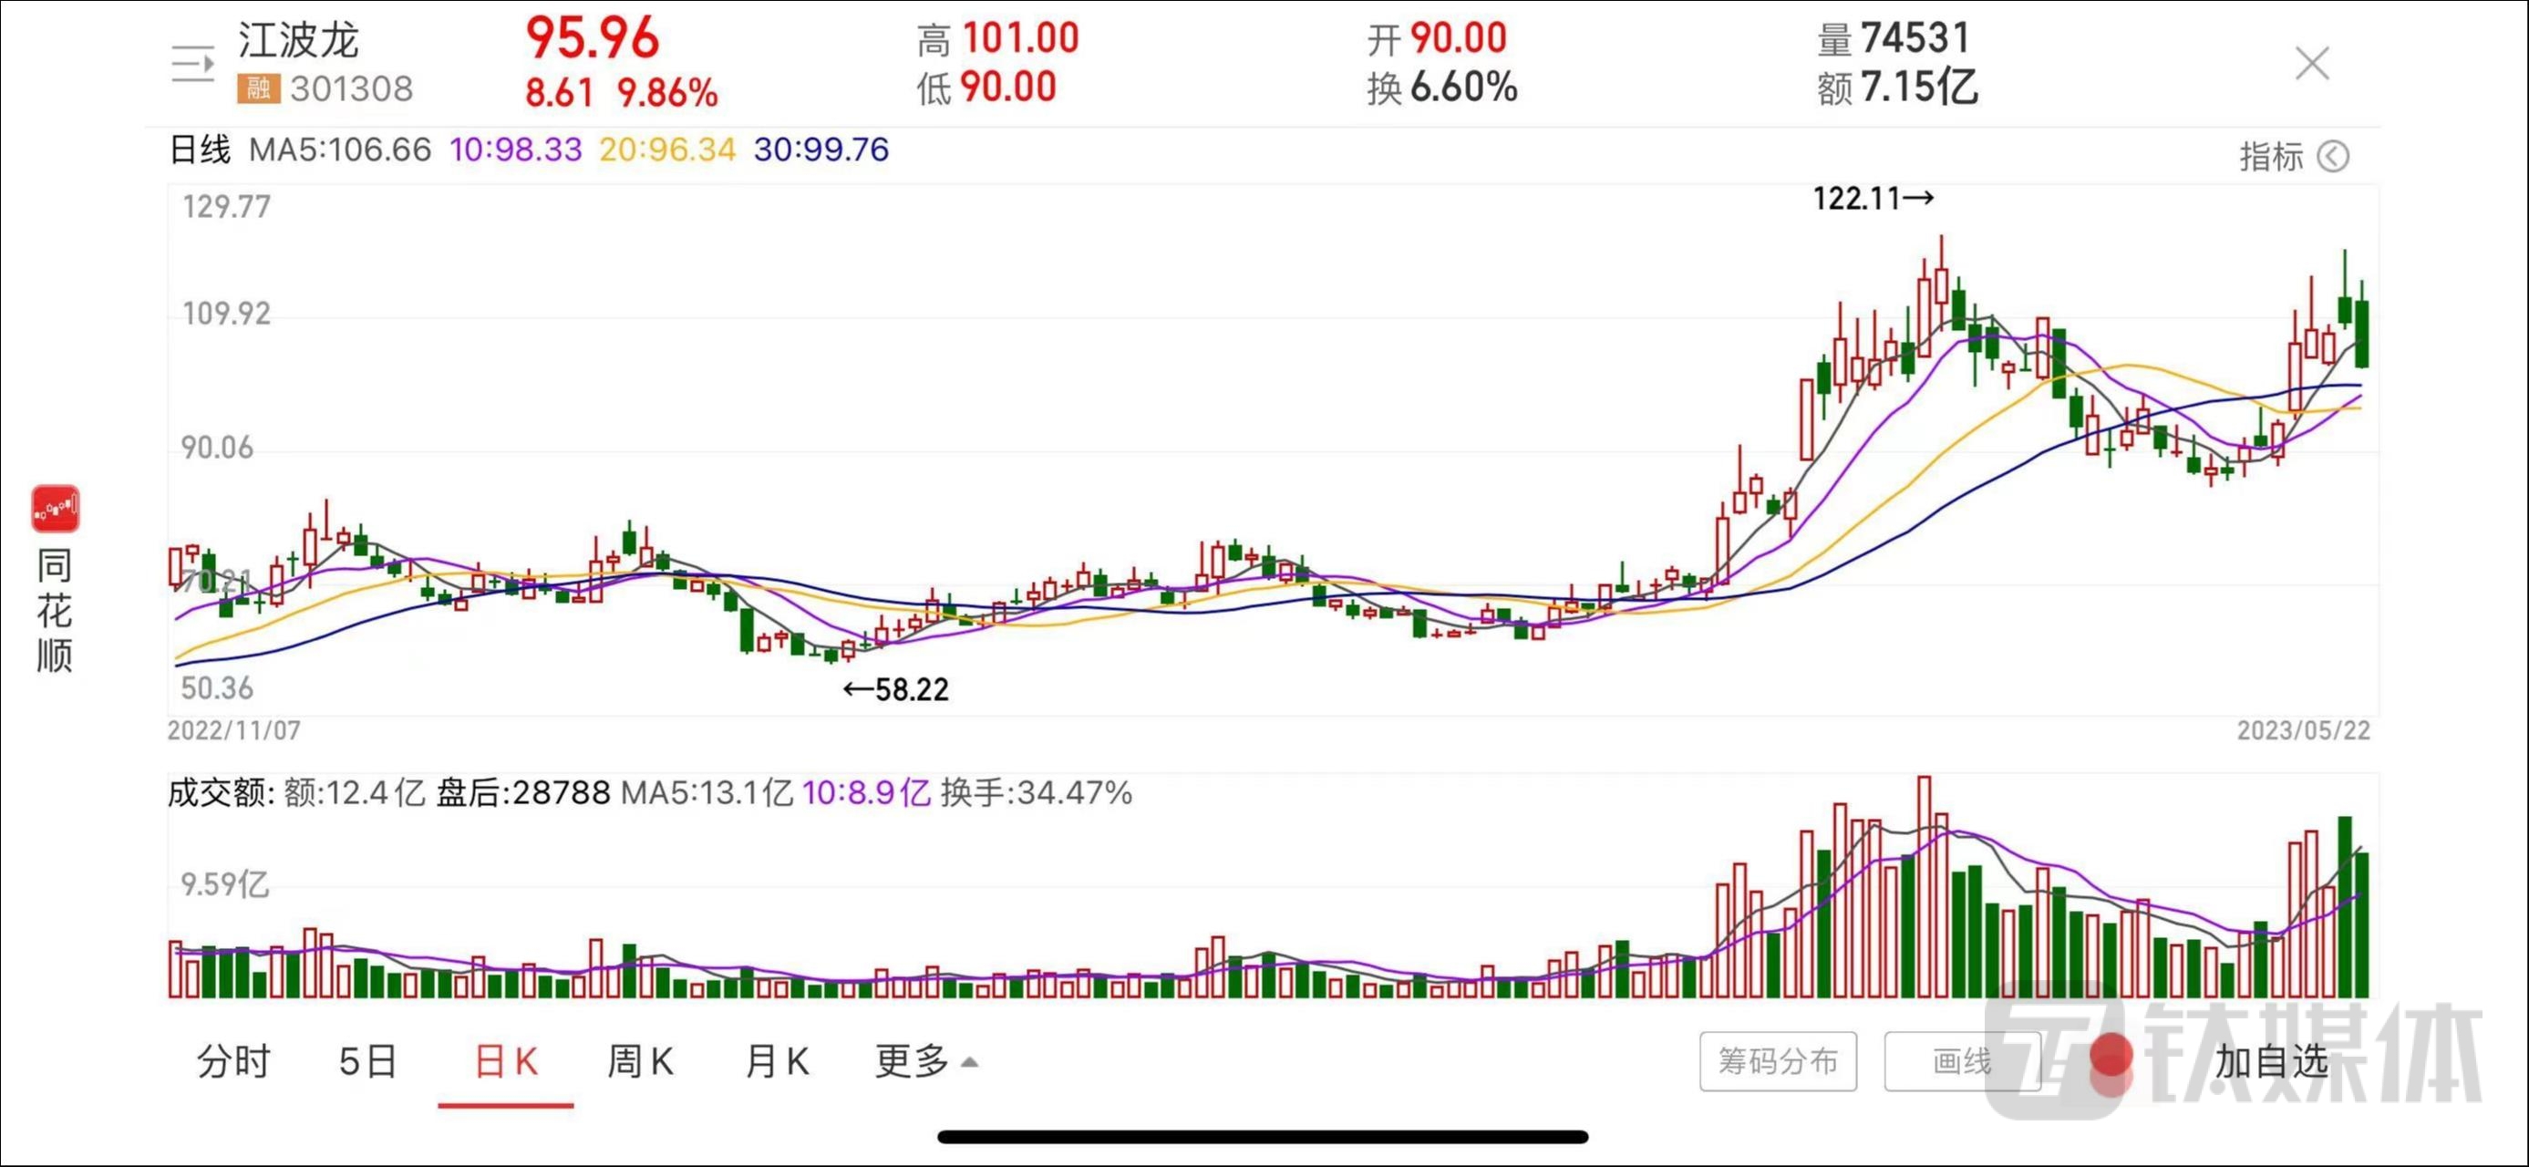Switch to 5日 five-day tab

367,1061
